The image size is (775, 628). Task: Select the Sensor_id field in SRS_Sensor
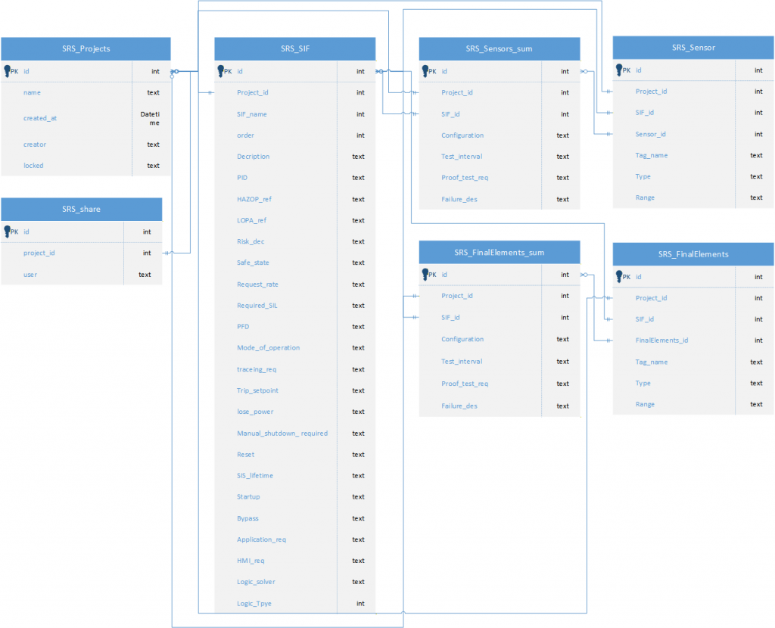pos(651,134)
